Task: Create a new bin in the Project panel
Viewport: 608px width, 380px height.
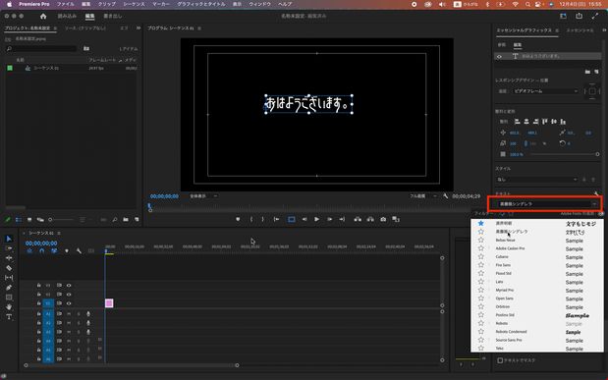Action: point(126,220)
